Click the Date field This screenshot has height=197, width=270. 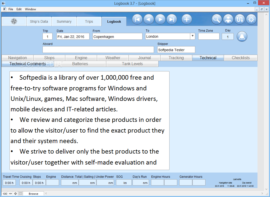tap(73, 36)
